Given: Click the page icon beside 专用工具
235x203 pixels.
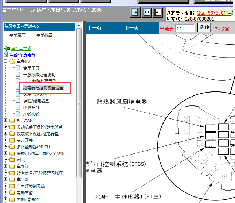Looking at the screenshot, I should [18, 68].
